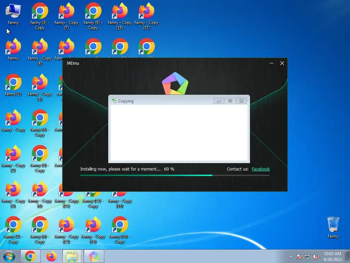Click the MEmu installation progress bar
Viewport: 350px width, 263px height.
(175, 175)
